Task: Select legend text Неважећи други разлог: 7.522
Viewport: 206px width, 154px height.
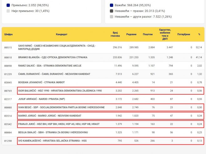Action: [143, 17]
